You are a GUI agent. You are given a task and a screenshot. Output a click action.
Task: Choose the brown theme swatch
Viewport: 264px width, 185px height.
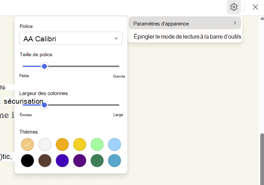click(x=45, y=161)
